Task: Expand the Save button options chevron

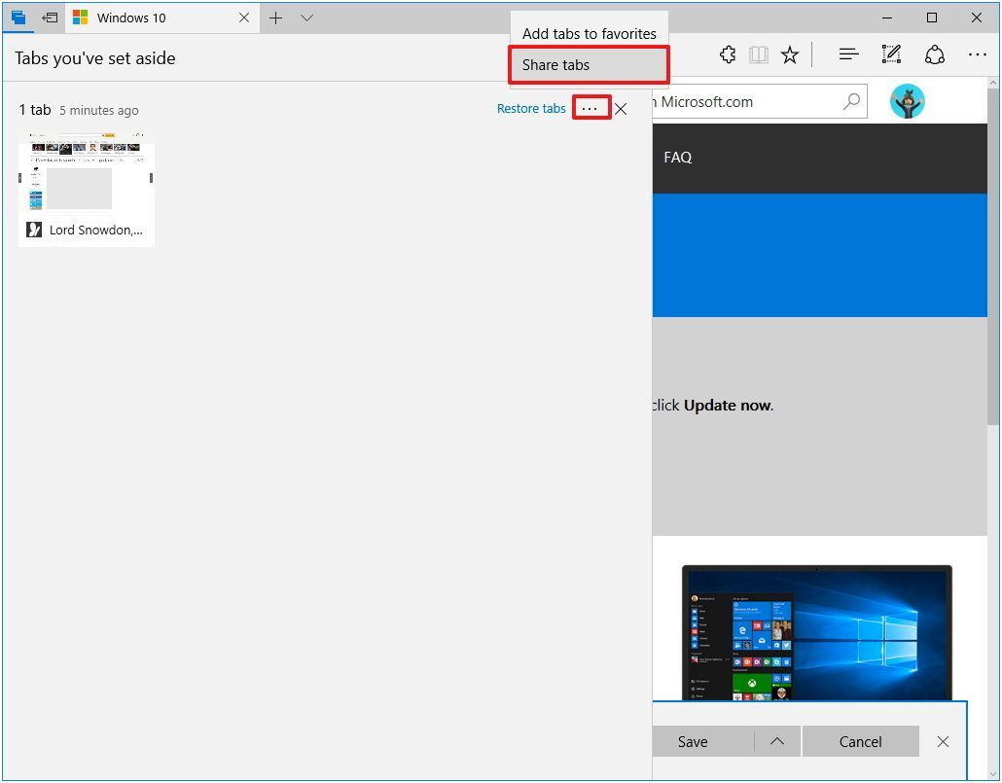Action: (x=776, y=741)
